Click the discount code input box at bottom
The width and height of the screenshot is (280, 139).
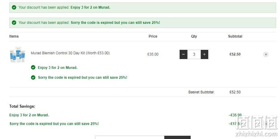[130, 138]
